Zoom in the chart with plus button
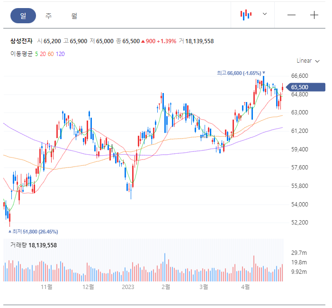The height and width of the screenshot is (308, 332). [314, 15]
